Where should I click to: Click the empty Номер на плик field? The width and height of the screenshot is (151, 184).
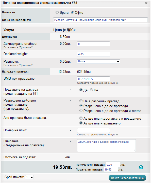[93, 130]
